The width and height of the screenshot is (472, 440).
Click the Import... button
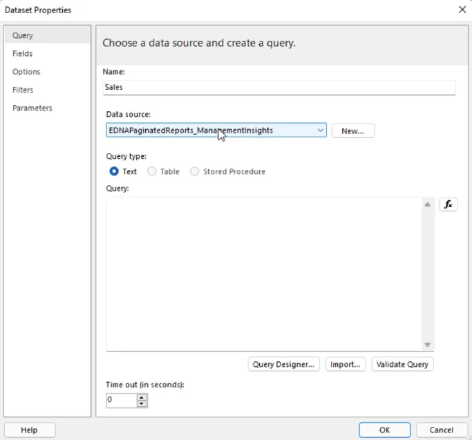[346, 364]
